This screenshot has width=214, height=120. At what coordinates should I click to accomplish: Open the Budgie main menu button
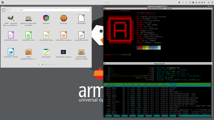[x=3, y=2]
